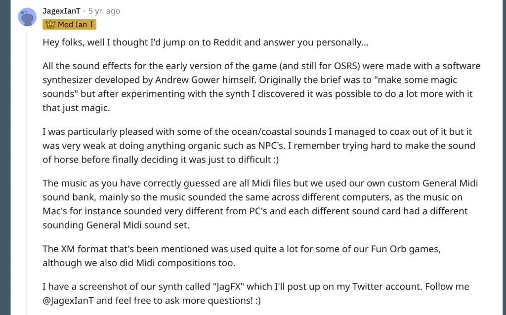Viewport: 506px width, 315px height.
Task: Open JagexIanT's avatar profile picture
Action: (27, 17)
